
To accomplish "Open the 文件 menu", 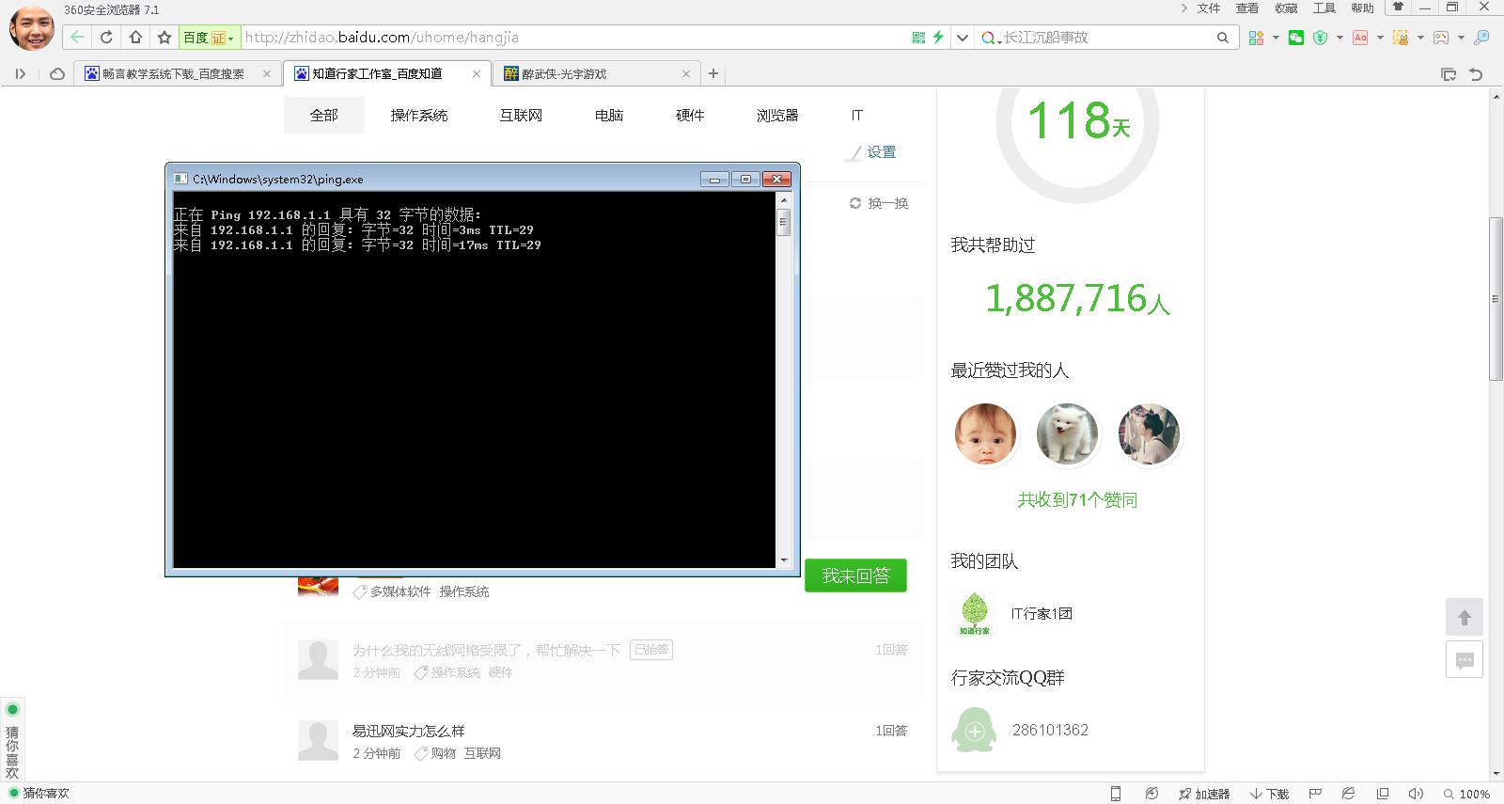I will [x=1208, y=8].
